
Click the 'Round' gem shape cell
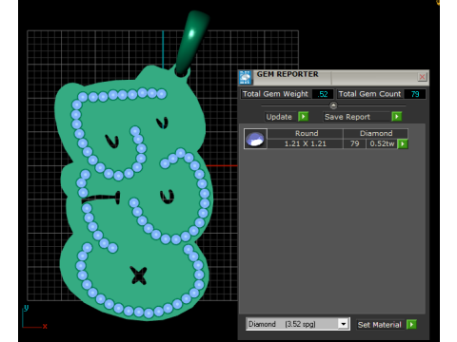(x=307, y=133)
